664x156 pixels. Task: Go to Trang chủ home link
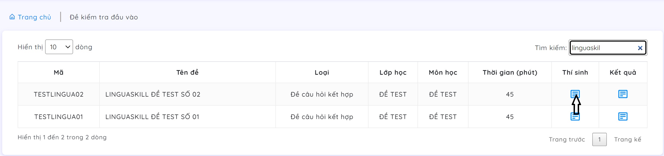pos(34,17)
